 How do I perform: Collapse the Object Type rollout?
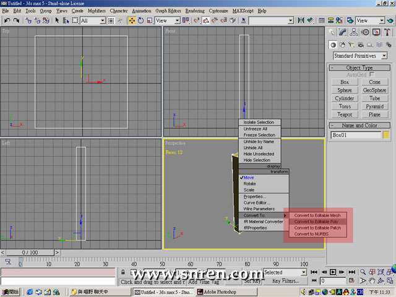pos(359,67)
